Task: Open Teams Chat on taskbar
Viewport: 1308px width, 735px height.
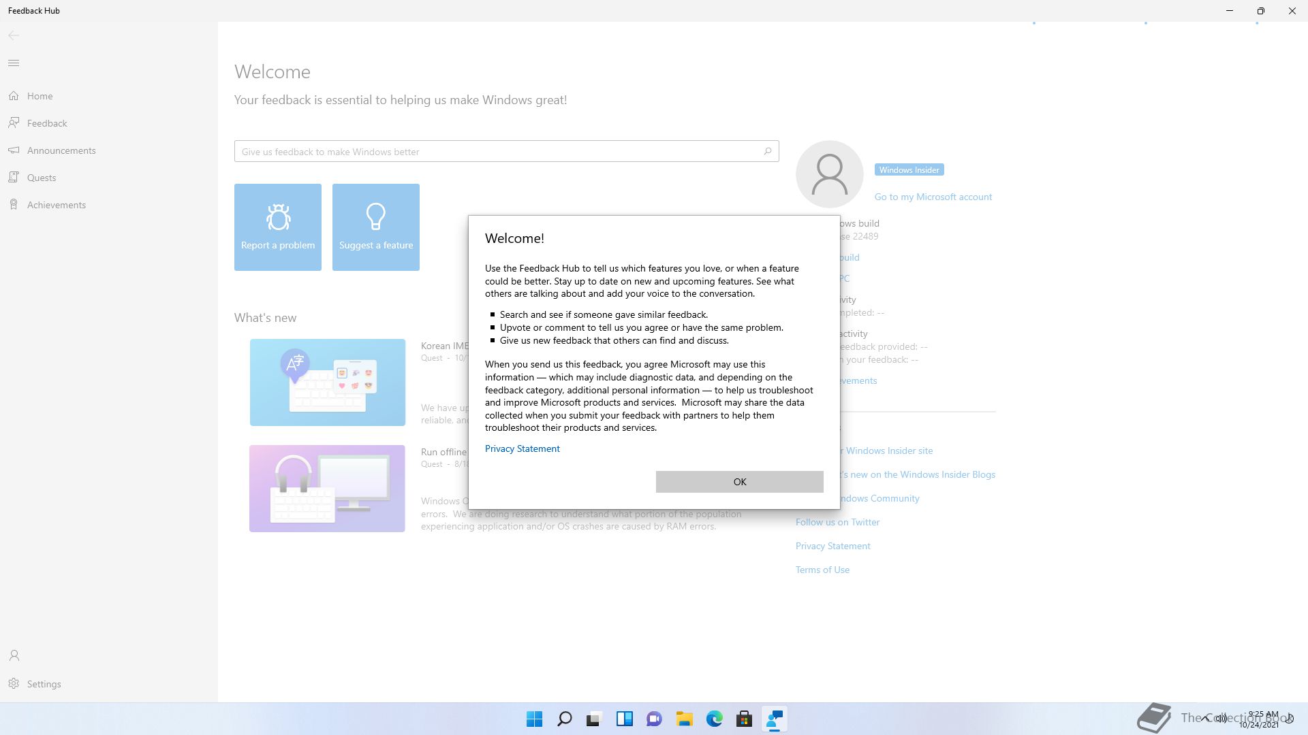Action: point(655,719)
